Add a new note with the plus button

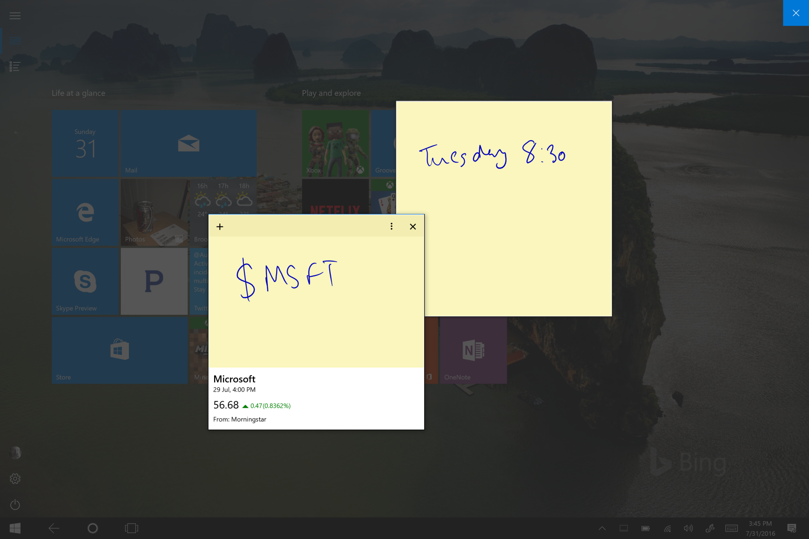pyautogui.click(x=220, y=226)
